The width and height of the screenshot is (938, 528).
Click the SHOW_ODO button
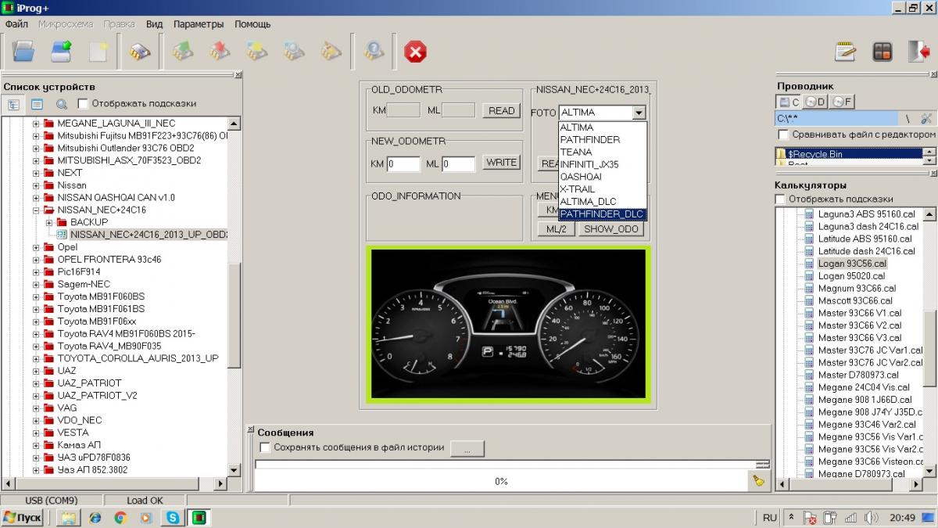(x=610, y=229)
